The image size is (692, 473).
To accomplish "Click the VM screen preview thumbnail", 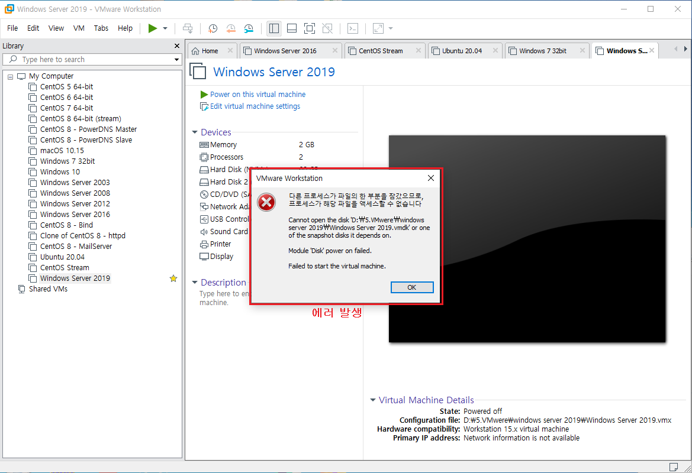I will click(x=527, y=238).
